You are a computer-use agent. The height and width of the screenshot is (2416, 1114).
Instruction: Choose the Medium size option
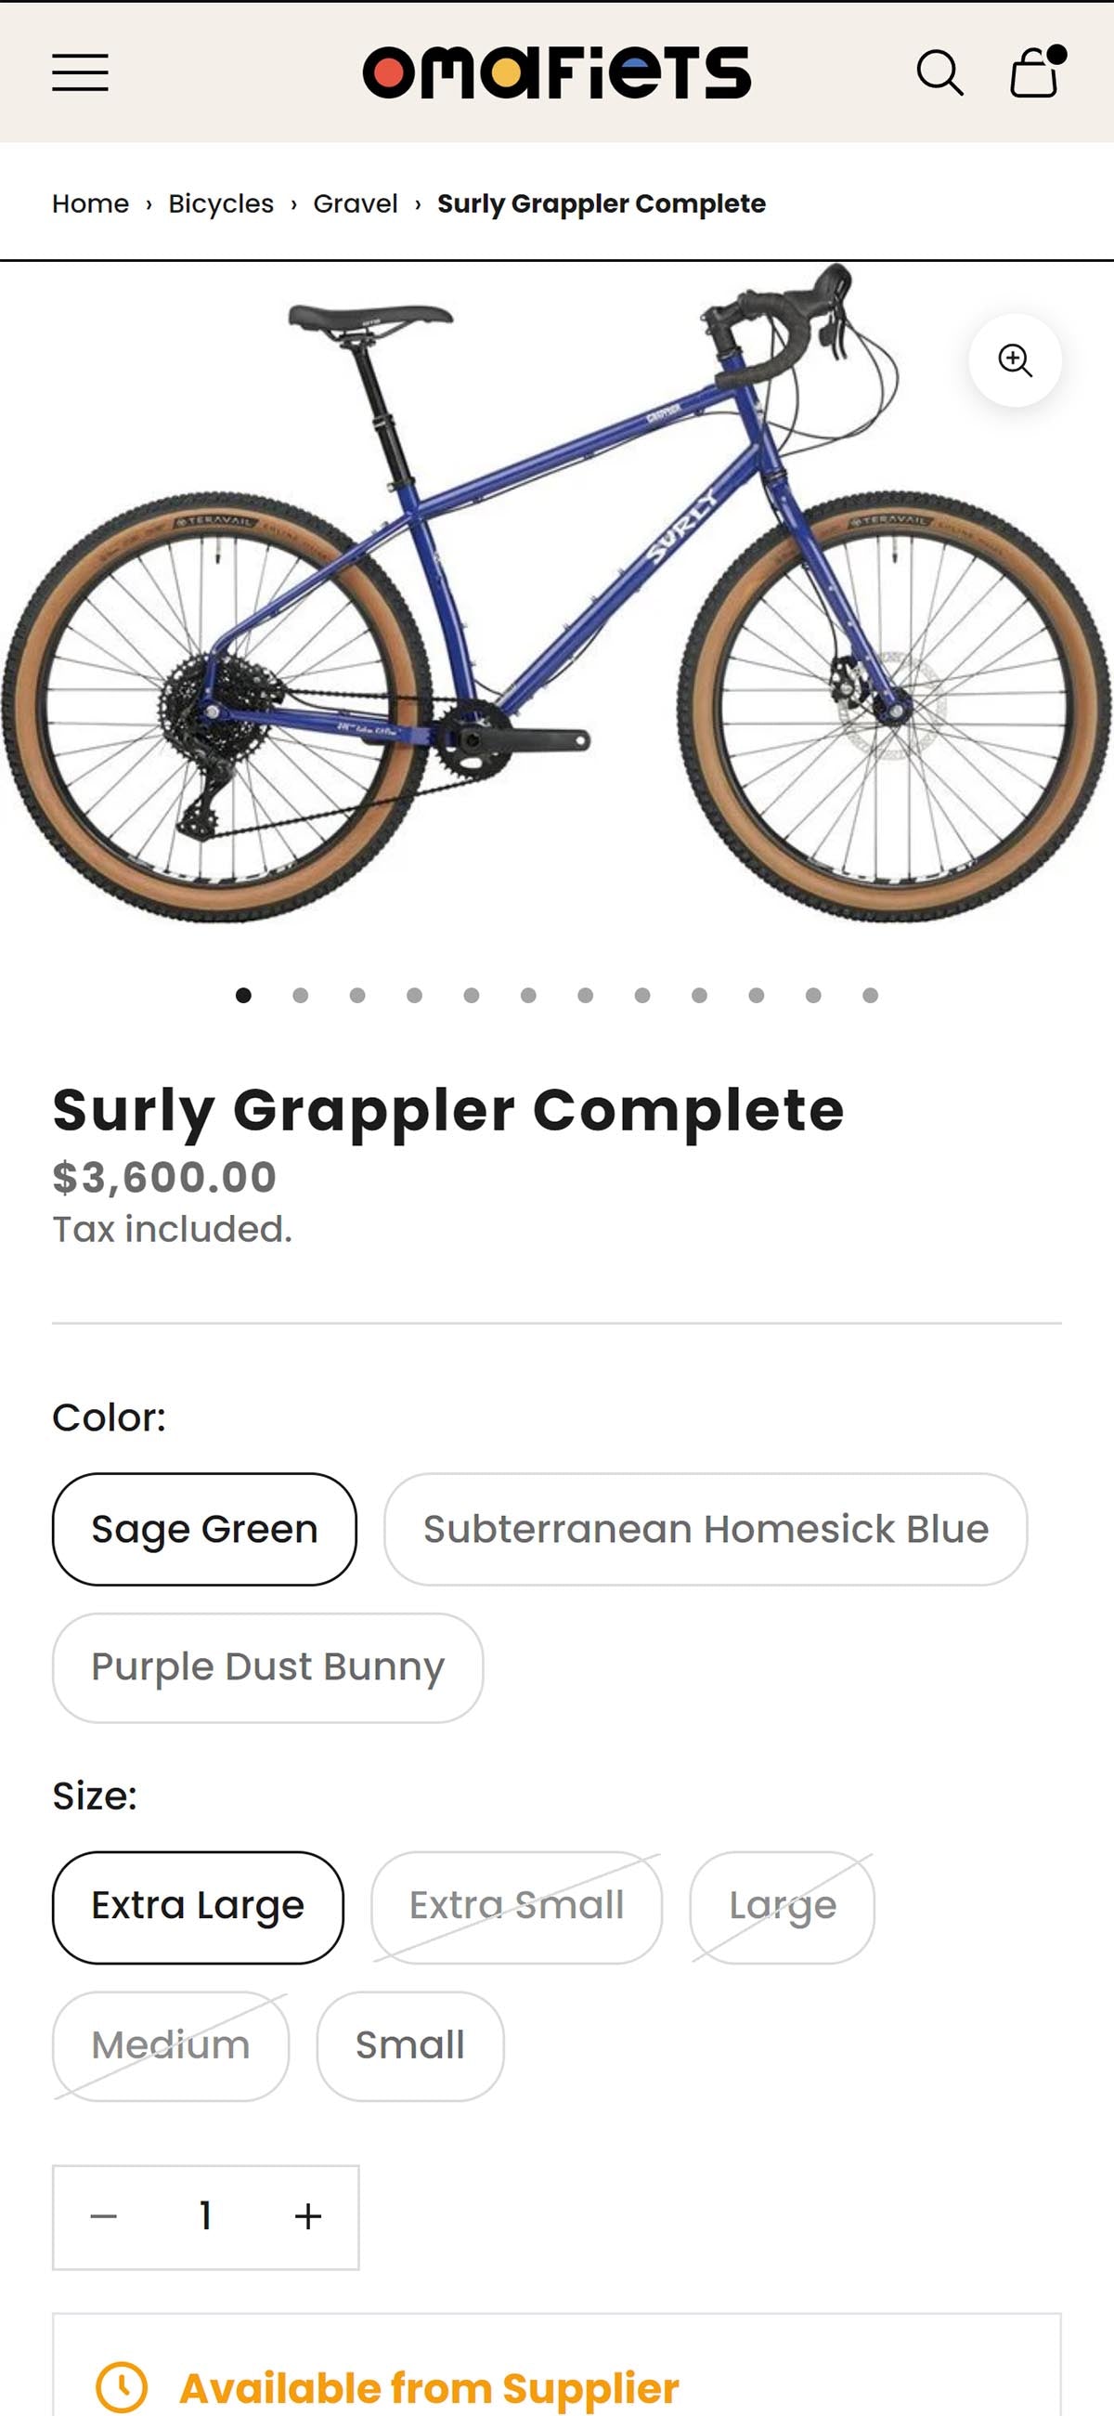[x=171, y=2045]
